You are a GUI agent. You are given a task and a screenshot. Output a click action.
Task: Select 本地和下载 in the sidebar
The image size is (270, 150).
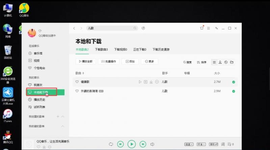46,92
